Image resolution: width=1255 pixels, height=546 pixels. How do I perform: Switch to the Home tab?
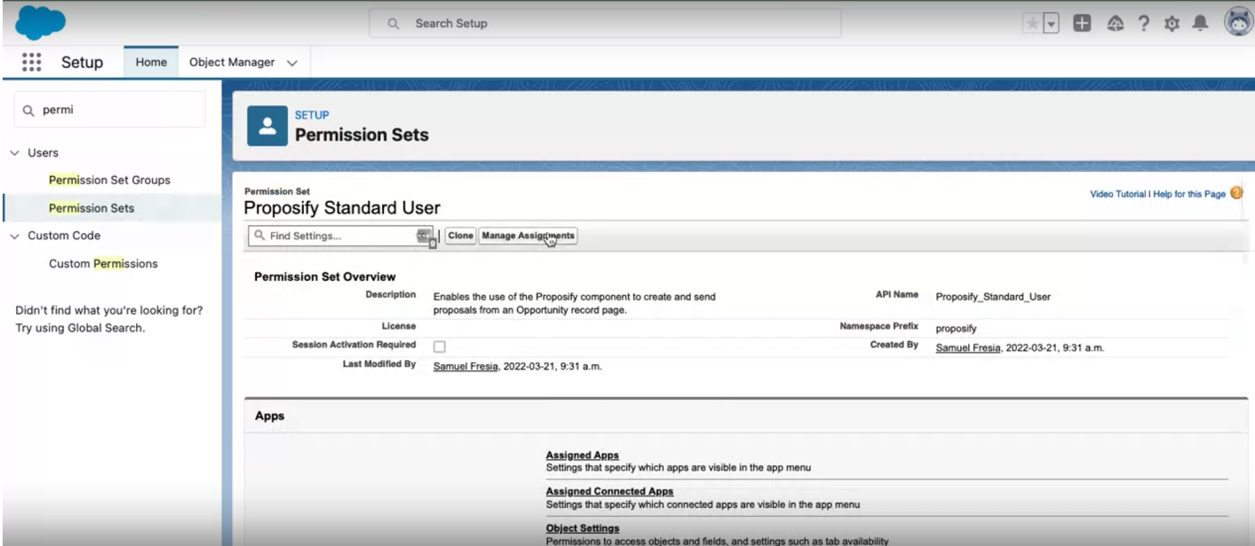[x=151, y=62]
